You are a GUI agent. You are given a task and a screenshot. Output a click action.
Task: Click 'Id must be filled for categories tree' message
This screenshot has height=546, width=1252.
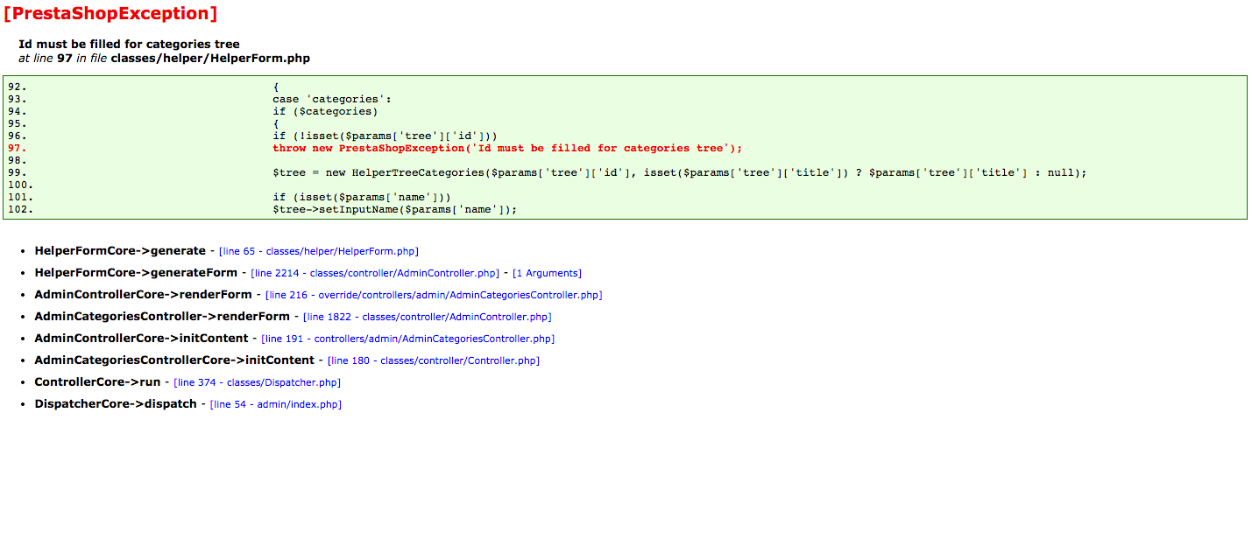(x=129, y=44)
